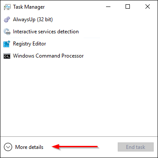Click the Interactive services detection icon
158x158 pixels.
[x=7, y=32]
